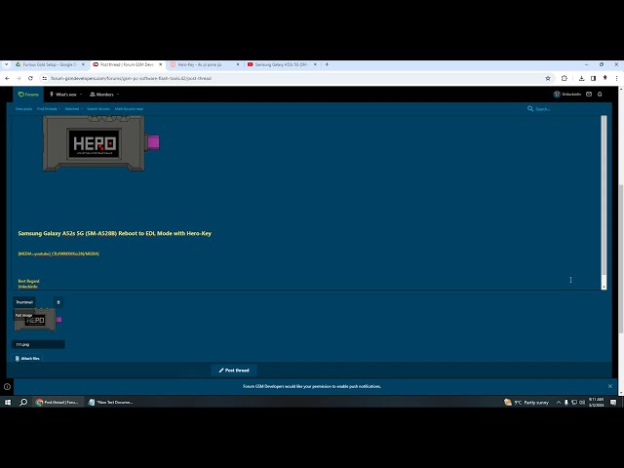Open Chrome Post thread taskbar item
The image size is (624, 468).
[58, 403]
